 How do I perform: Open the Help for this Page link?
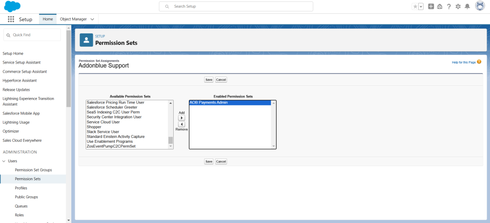[464, 63]
